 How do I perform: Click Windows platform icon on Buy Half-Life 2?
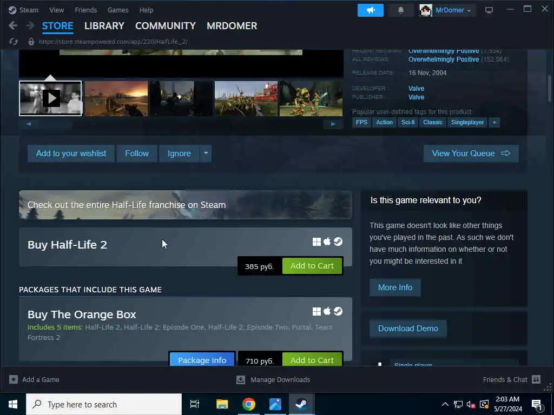pyautogui.click(x=316, y=242)
